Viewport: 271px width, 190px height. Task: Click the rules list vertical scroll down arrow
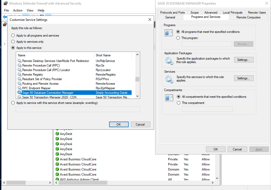coord(217,178)
